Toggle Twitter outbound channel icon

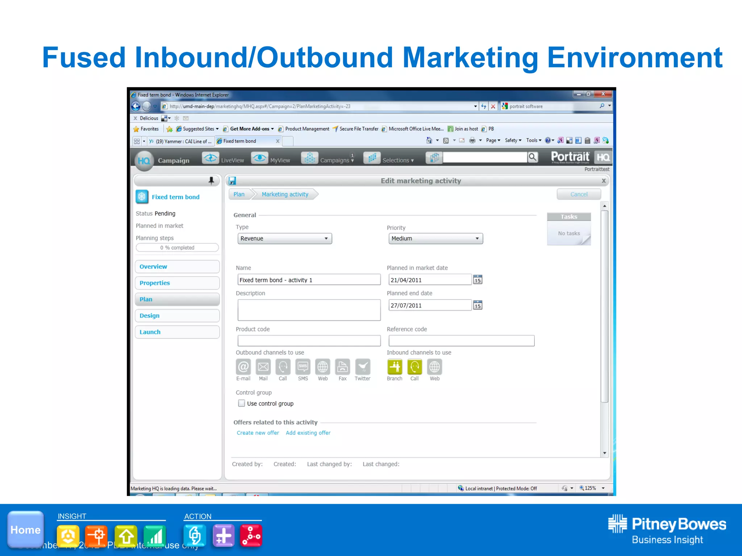click(362, 367)
